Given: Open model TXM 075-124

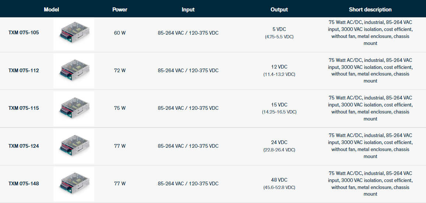Looking at the screenshot, I should click(24, 146).
